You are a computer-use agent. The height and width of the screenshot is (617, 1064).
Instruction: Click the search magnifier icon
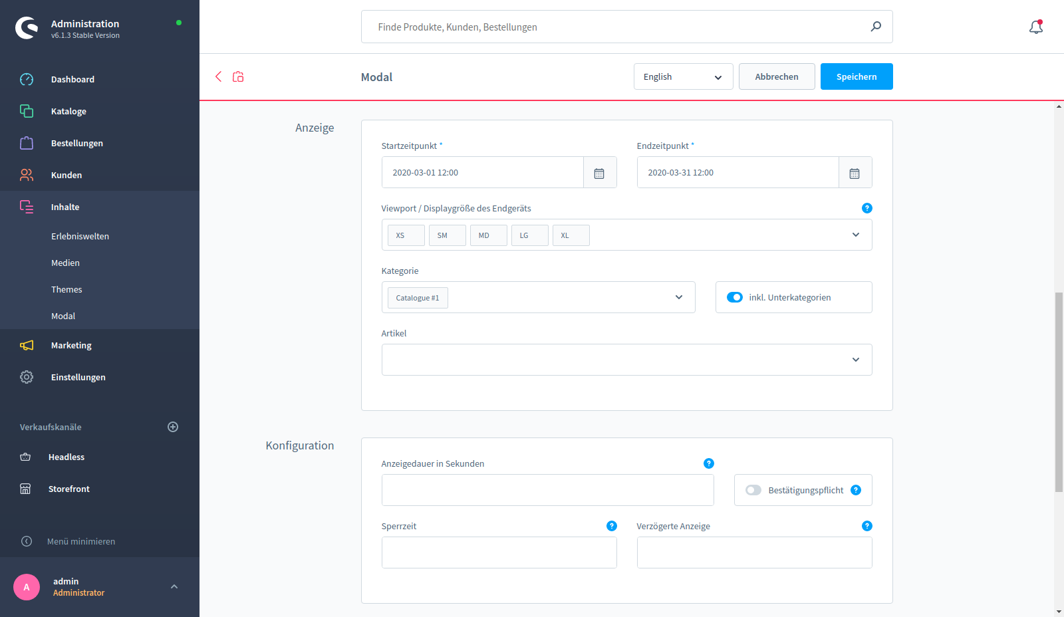tap(876, 27)
